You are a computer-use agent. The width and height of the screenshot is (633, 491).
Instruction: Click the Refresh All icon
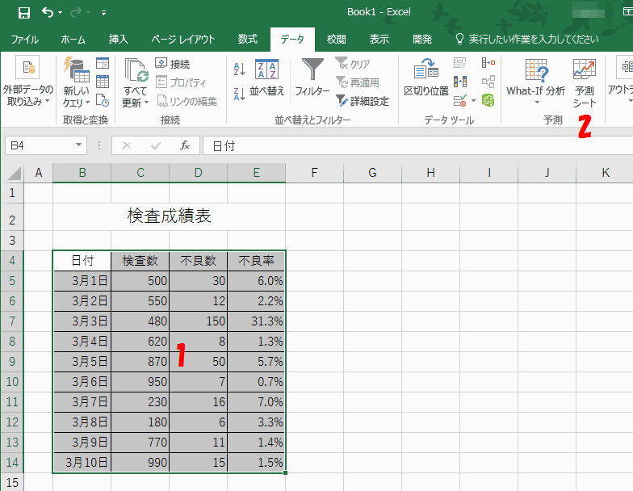coord(136,69)
